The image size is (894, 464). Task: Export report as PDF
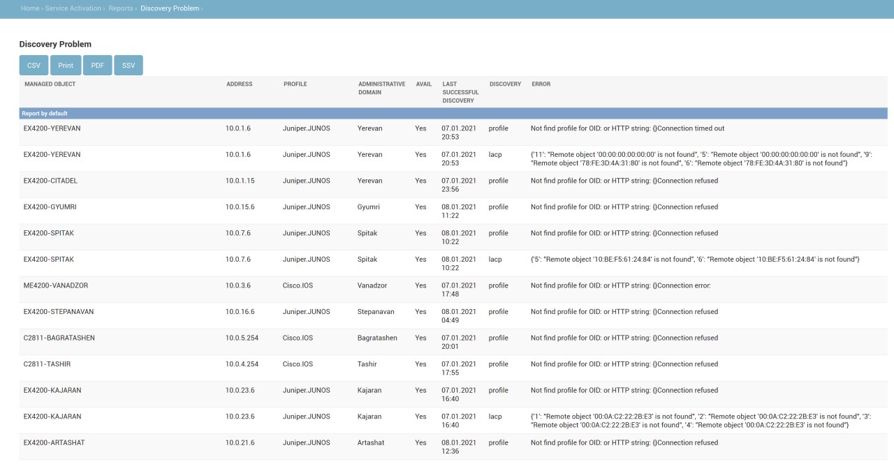coord(97,66)
